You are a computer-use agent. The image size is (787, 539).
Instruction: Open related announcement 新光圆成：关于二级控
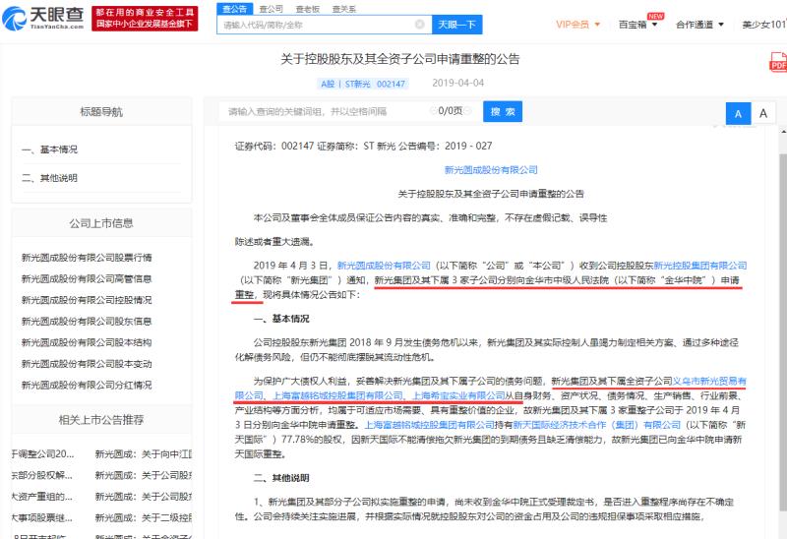pos(143,518)
